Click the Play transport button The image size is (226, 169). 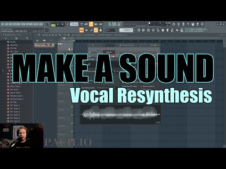(x=58, y=24)
